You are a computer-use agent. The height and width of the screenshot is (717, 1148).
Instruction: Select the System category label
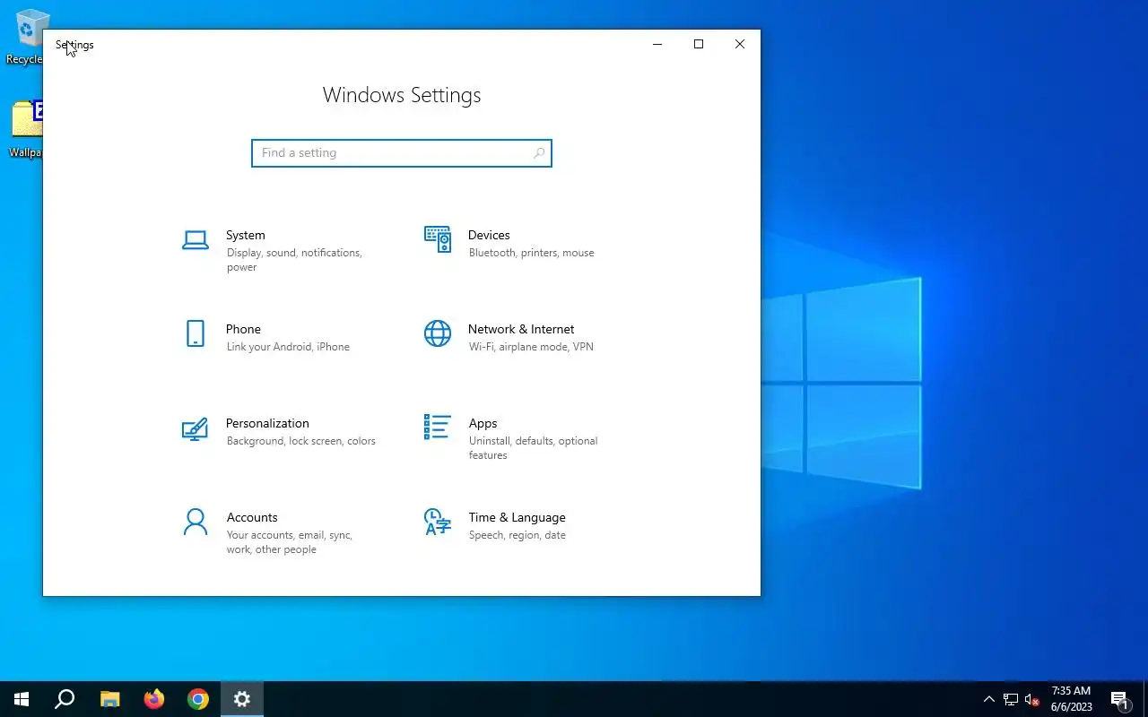pos(246,235)
